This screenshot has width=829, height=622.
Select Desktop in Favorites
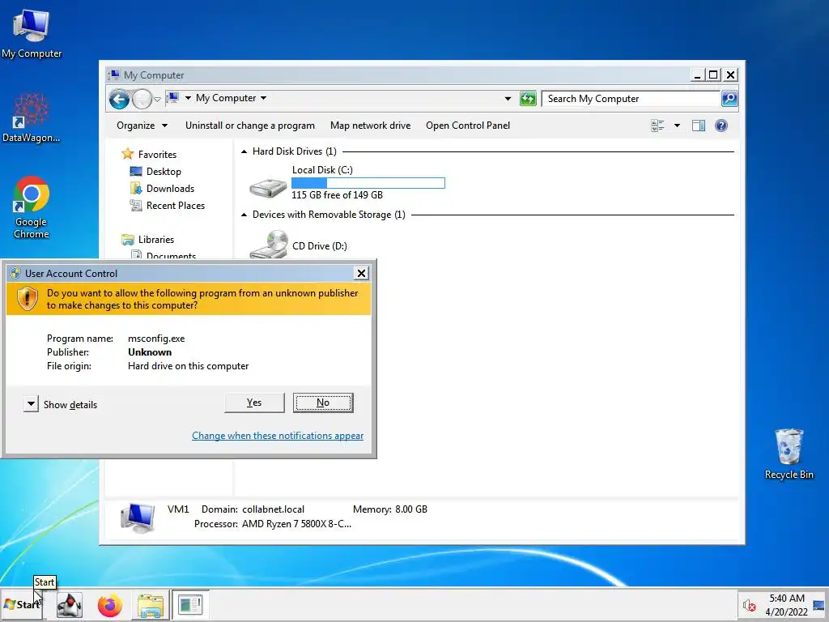click(x=164, y=172)
